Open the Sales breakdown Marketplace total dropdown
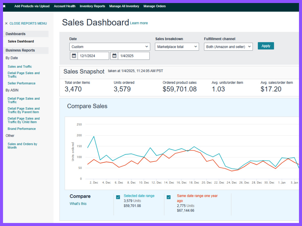This screenshot has height=226, width=302. [177, 47]
